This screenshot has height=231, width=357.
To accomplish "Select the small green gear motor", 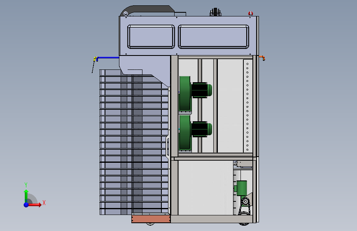I will [241, 188].
